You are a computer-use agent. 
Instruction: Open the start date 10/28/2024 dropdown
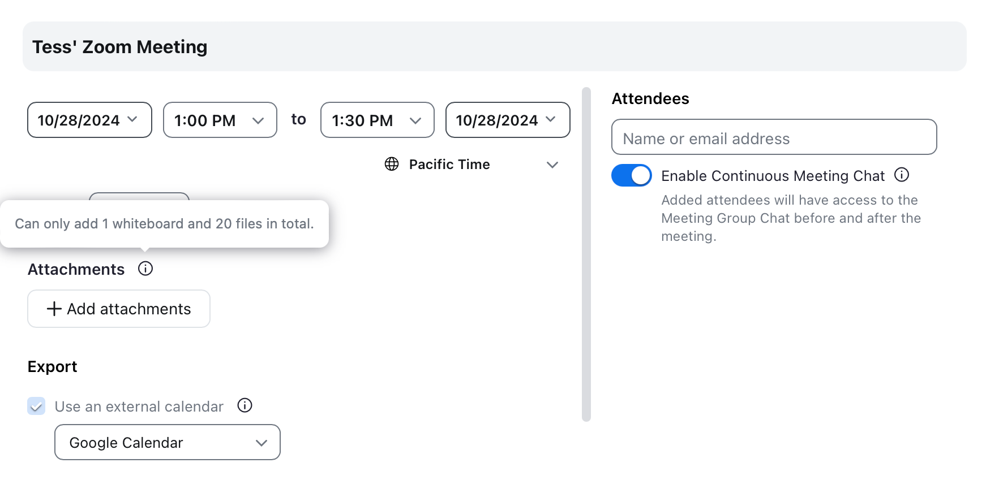click(x=89, y=120)
